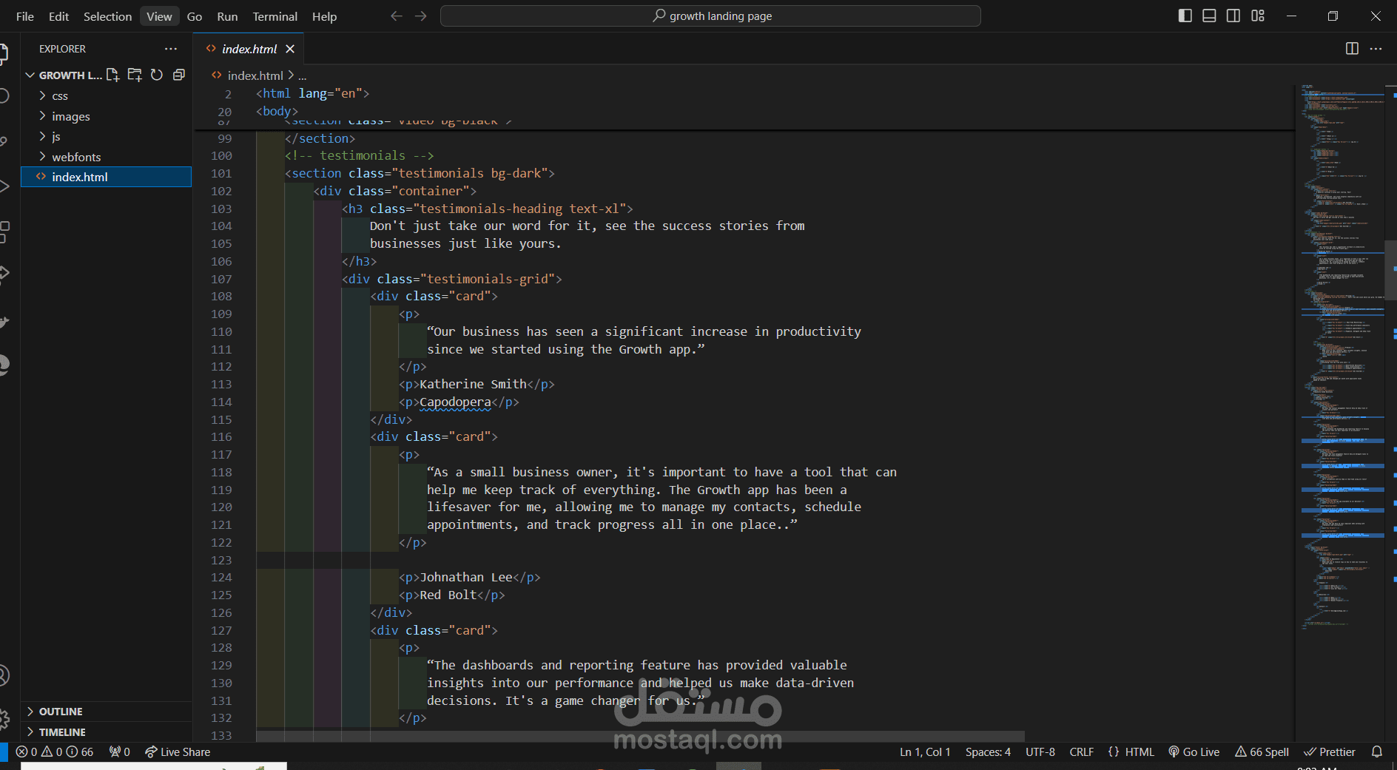Expand the TIMELINE section
1397x770 pixels.
(x=107, y=732)
